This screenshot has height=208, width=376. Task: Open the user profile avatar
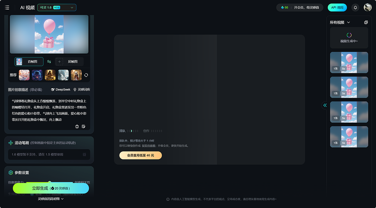(x=368, y=8)
